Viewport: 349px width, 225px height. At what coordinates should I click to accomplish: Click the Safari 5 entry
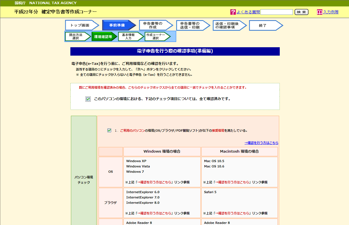click(210, 192)
